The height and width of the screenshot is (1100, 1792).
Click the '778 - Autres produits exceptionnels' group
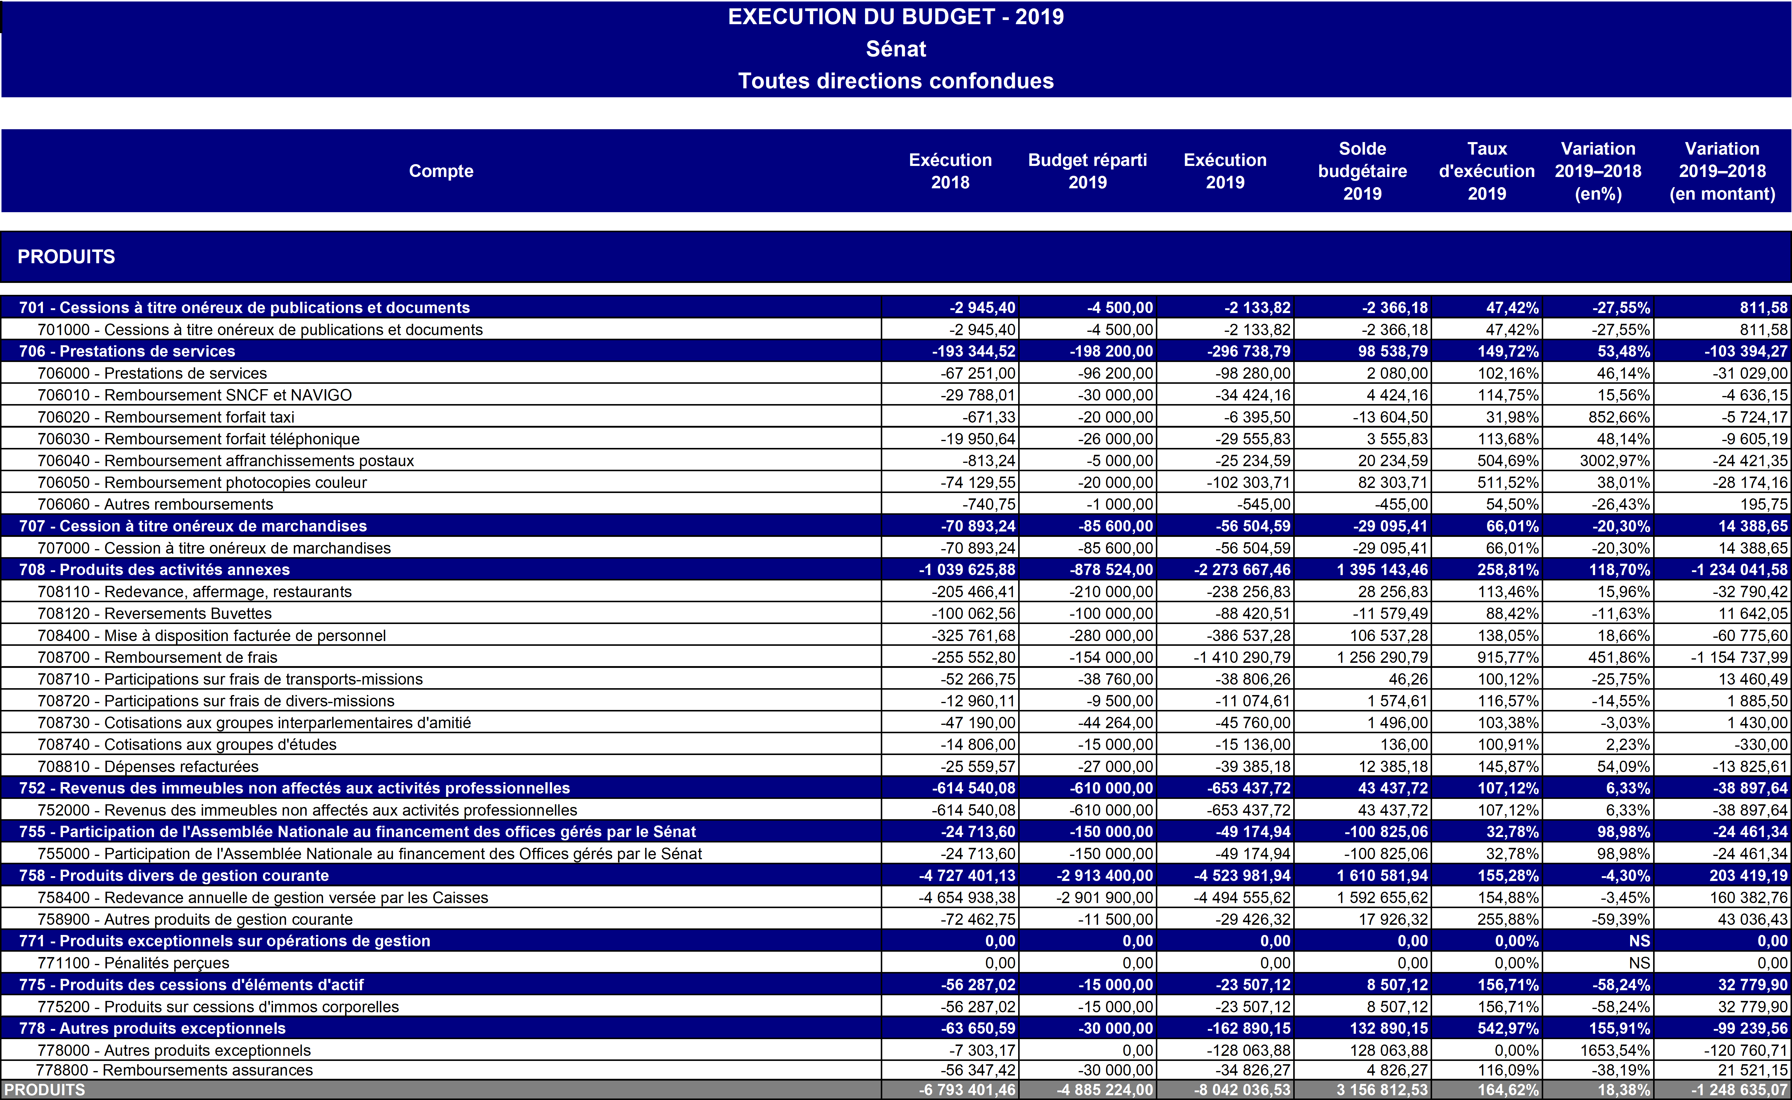[152, 1028]
